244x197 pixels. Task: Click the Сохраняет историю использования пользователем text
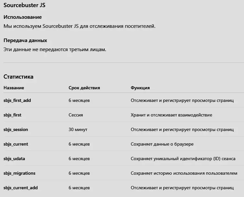click(x=184, y=173)
